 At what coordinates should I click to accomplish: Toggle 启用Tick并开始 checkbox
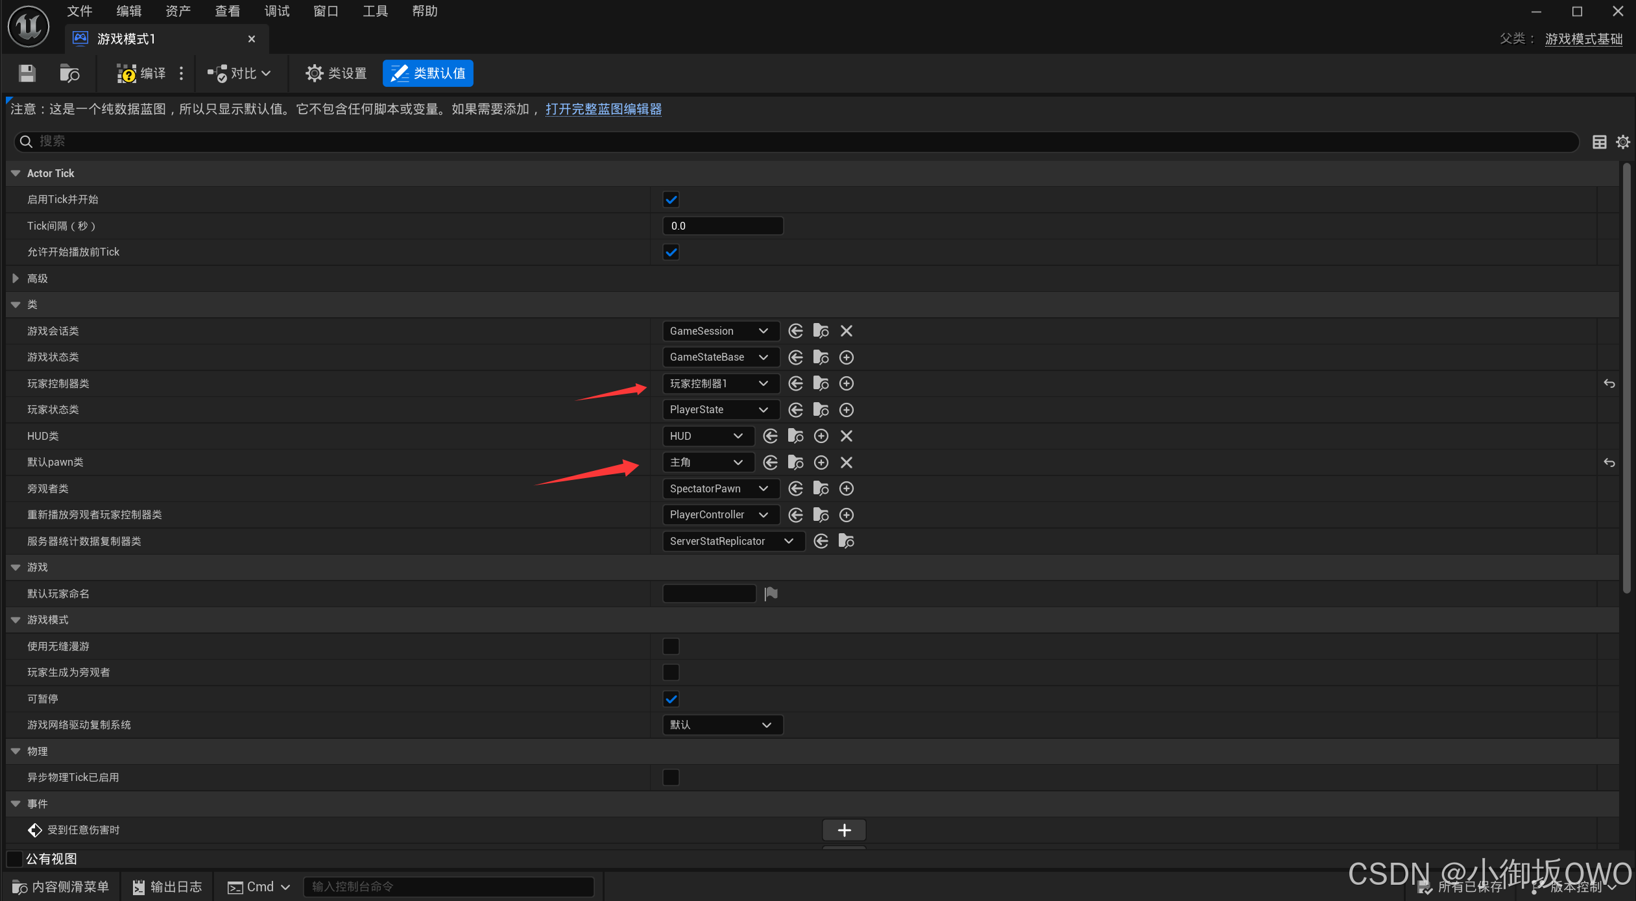point(671,200)
